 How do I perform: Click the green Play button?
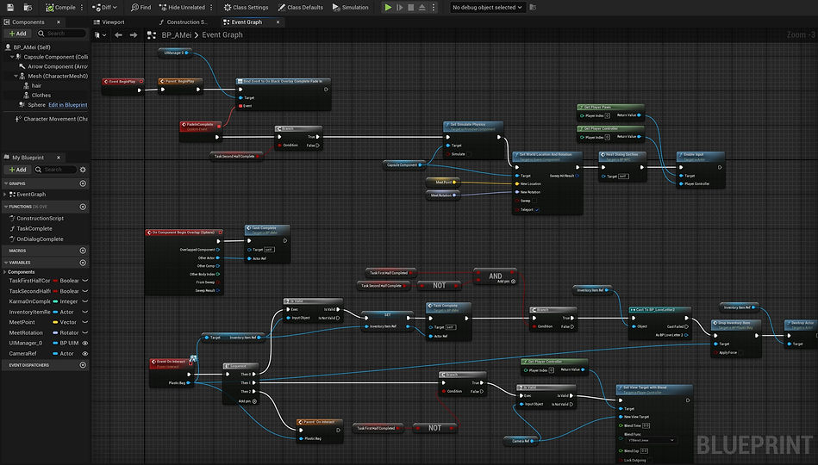(388, 7)
